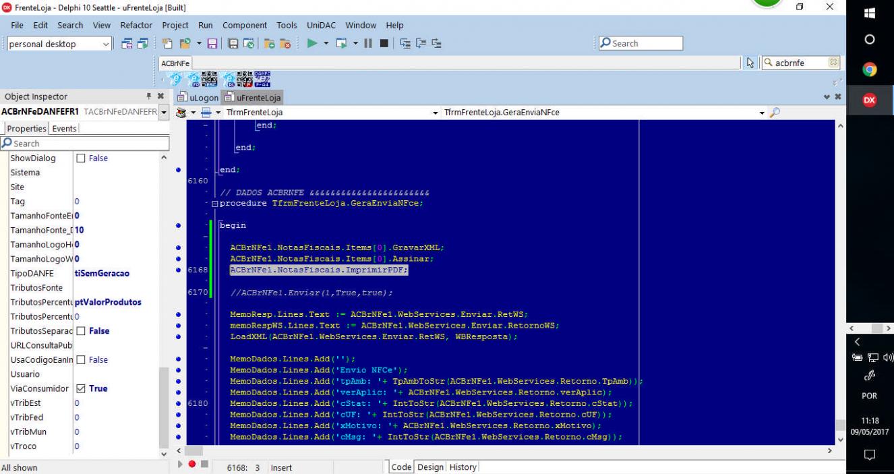
Task: Toggle the TributosSeparadamente False checkbox
Action: 81,331
